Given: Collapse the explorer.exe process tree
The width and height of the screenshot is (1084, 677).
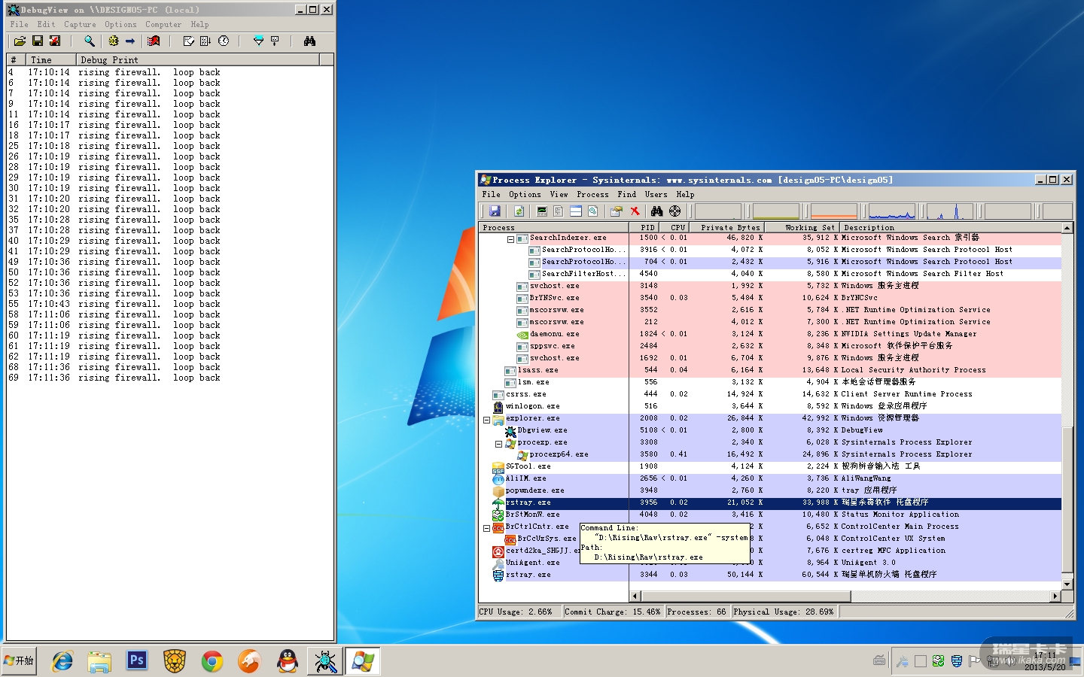Looking at the screenshot, I should (486, 420).
